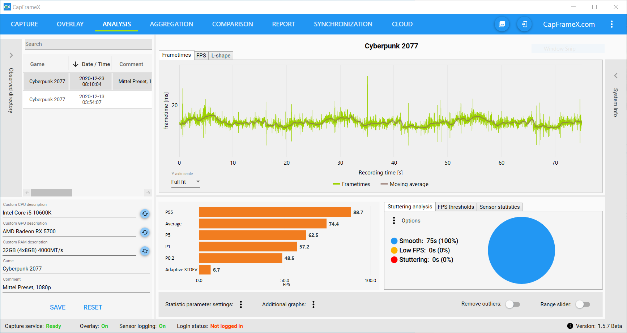The height and width of the screenshot is (333, 627).
Task: Open the Sensor statistics tab
Action: (x=499, y=207)
